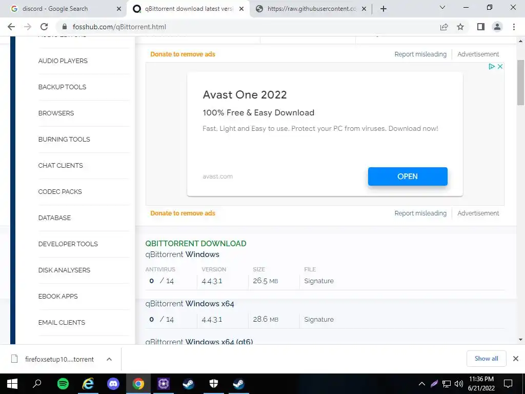Show hidden system tray icons
The width and height of the screenshot is (525, 394).
422,384
